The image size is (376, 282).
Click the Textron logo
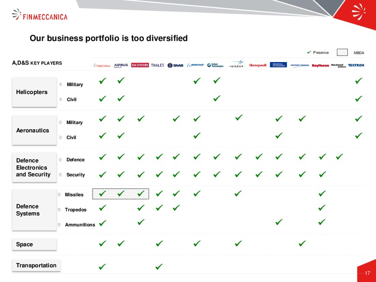356,65
